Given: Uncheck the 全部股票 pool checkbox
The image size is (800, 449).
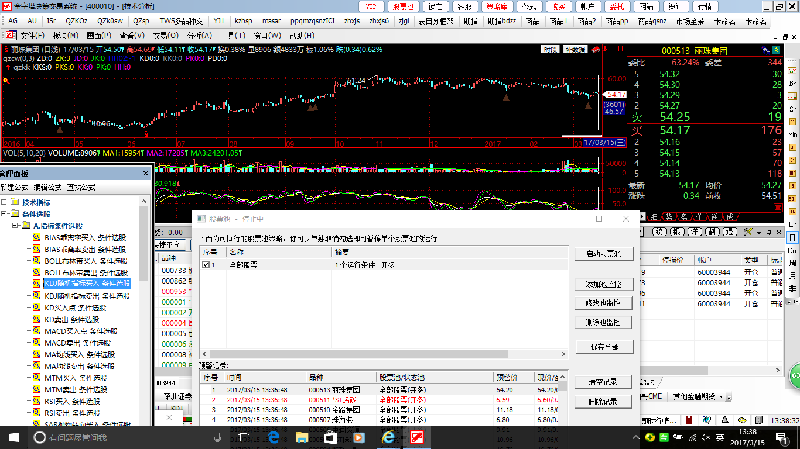Looking at the screenshot, I should click(x=206, y=265).
